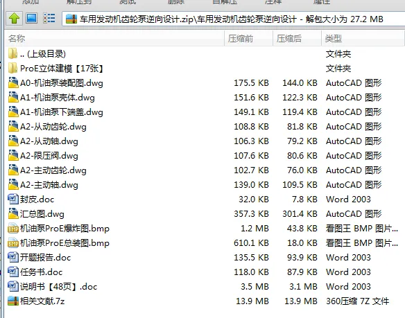Sort by 名称 column header
Screen dimensions: 405x318
click(114, 39)
